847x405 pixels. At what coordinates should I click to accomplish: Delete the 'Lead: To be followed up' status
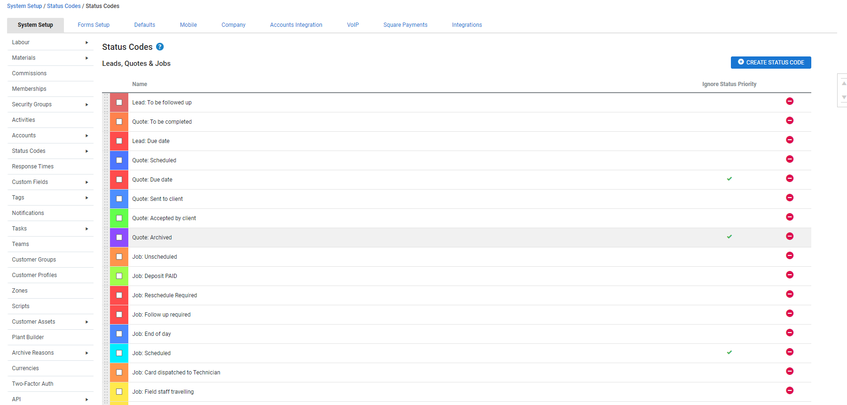click(x=790, y=101)
